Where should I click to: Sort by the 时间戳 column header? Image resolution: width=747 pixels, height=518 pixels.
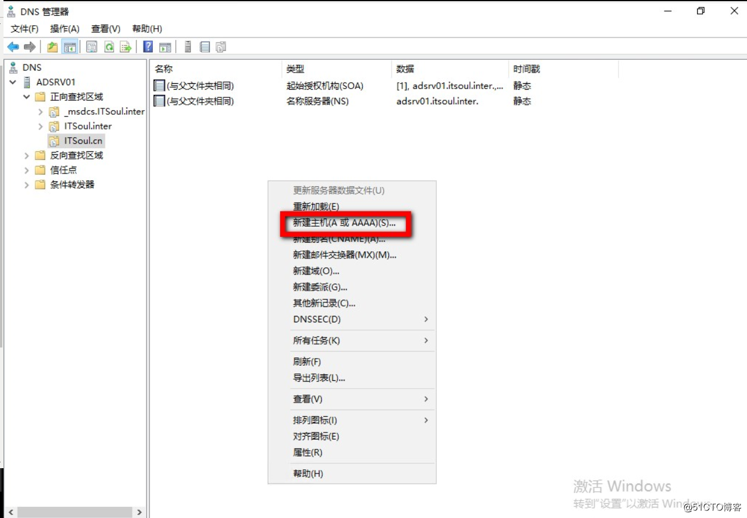point(564,69)
